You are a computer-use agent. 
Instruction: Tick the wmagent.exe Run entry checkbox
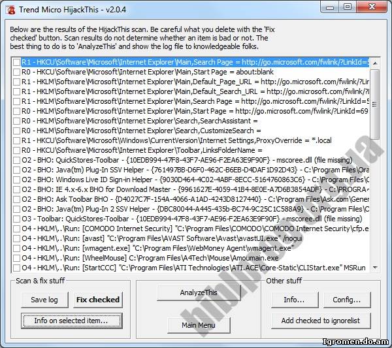tap(16, 248)
